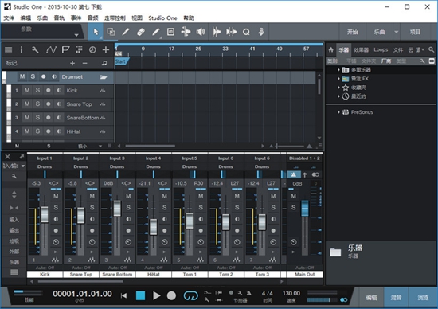The image size is (438, 309).
Task: Mute the Drumset folder track
Action: [x=22, y=76]
